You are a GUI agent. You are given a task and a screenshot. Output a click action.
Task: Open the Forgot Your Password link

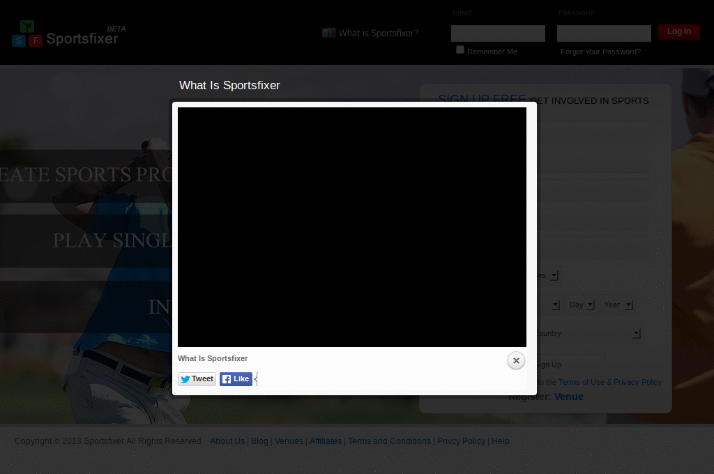pyautogui.click(x=600, y=52)
